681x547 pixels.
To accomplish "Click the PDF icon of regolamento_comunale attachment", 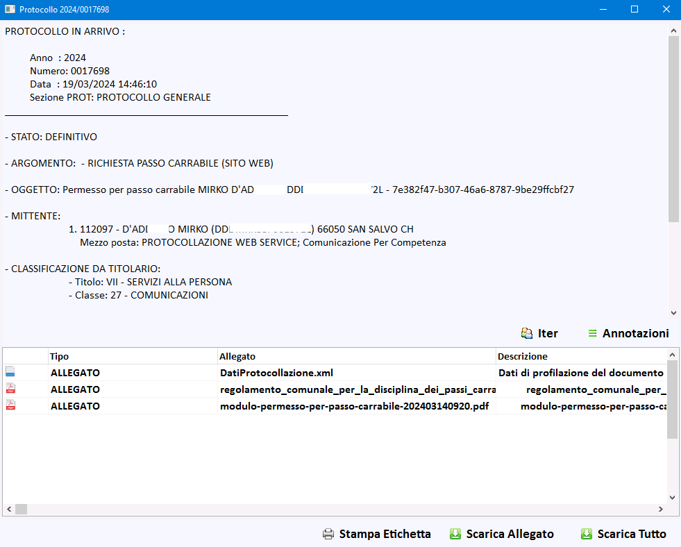I will [x=10, y=389].
